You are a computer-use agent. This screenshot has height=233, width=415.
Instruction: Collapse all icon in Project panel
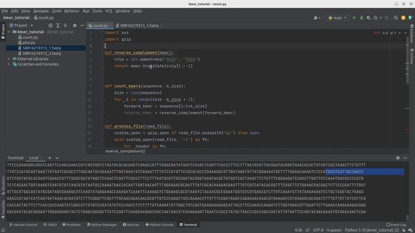65,25
